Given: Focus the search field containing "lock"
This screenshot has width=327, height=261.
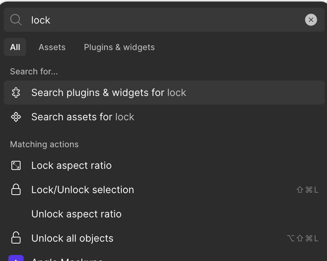Looking at the screenshot, I should coord(164,20).
